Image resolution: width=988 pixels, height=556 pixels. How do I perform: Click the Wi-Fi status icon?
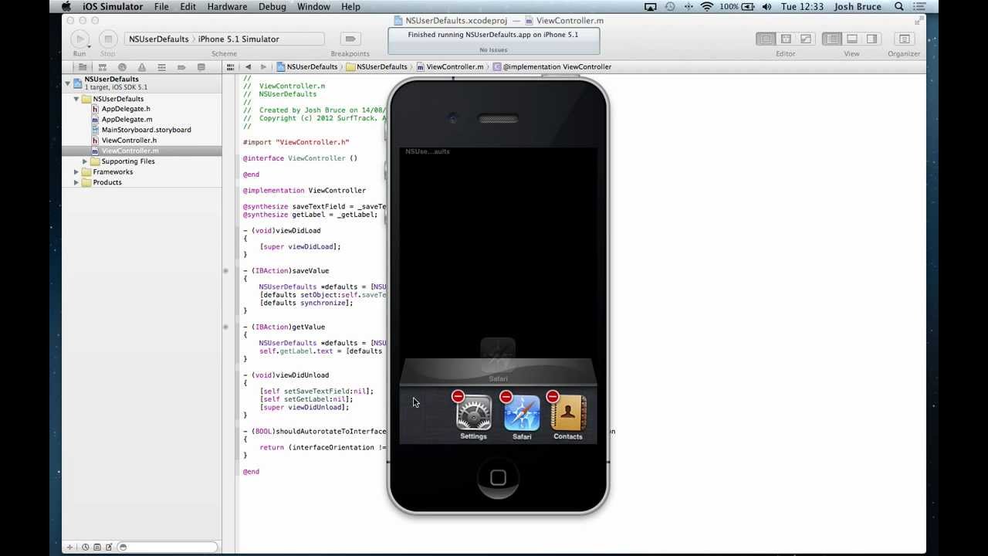click(x=707, y=7)
